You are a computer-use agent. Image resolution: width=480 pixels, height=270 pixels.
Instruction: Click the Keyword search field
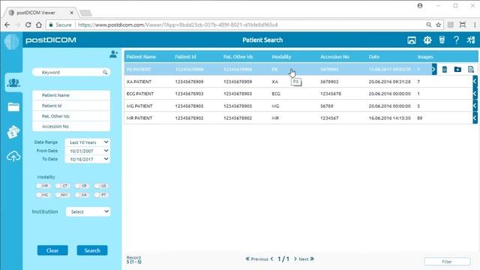tap(71, 73)
